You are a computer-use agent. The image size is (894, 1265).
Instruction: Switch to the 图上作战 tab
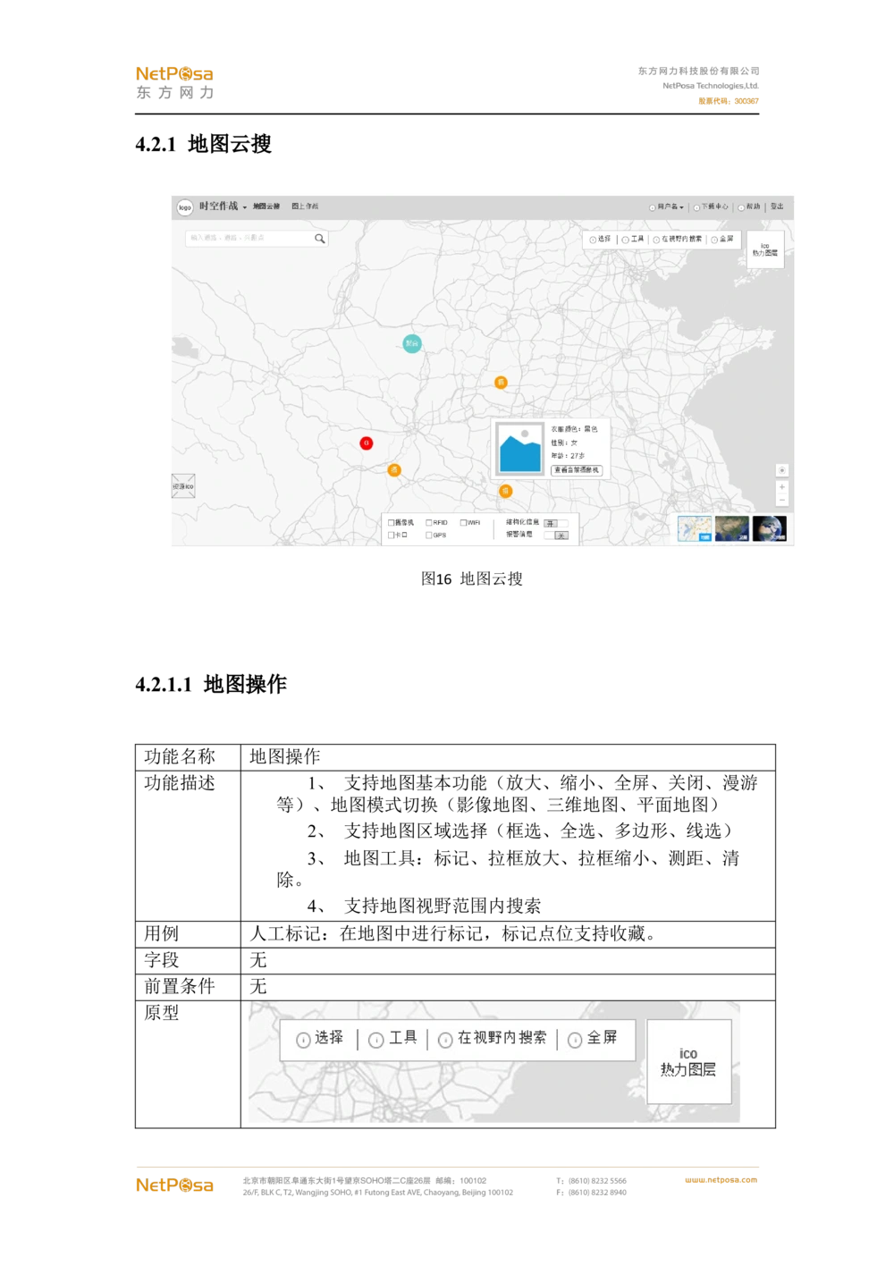[x=308, y=207]
